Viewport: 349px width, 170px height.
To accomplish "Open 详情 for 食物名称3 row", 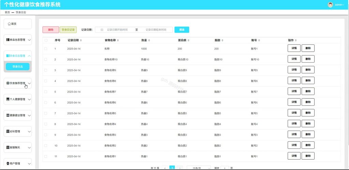I will pos(294,134).
